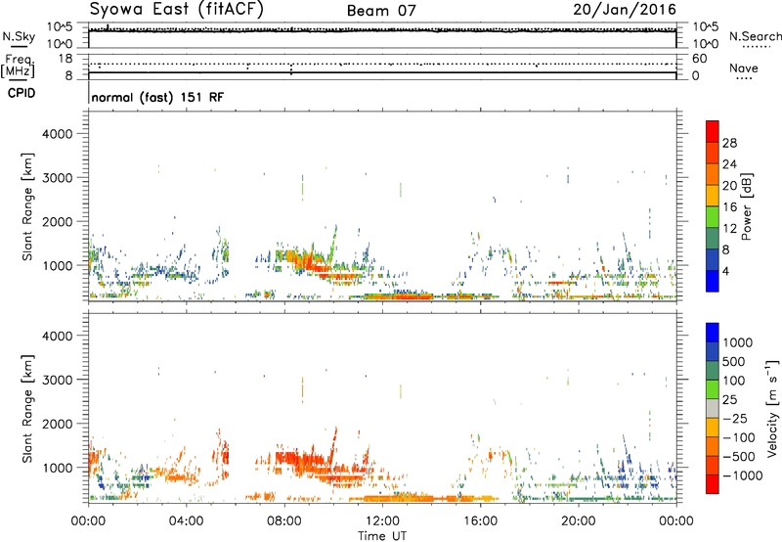Screen dimensions: 782x542
Task: Pick the red swatch above 28 dB
Action: point(713,132)
